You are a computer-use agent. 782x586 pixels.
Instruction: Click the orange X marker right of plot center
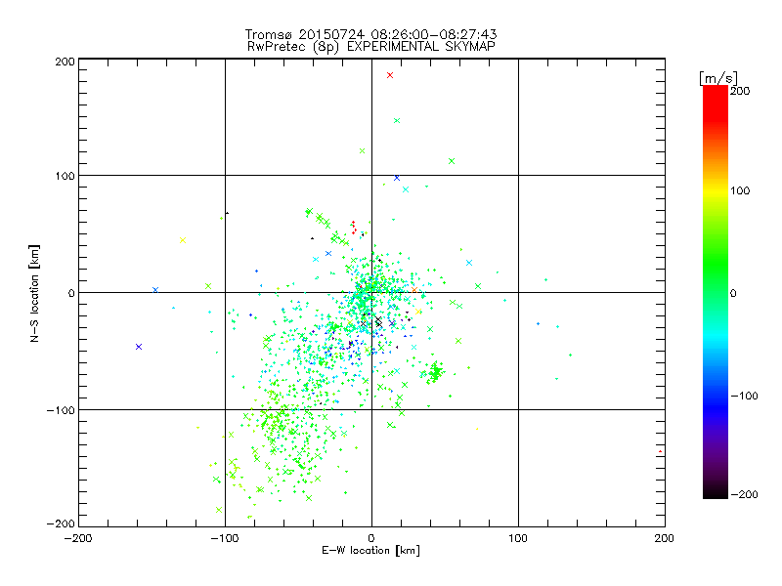click(x=414, y=290)
